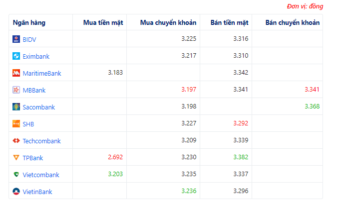Select BIDV cash sell rate 3.316

[x=241, y=39]
